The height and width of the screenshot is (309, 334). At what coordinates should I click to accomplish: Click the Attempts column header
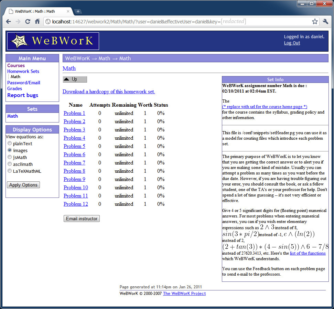[100, 105]
